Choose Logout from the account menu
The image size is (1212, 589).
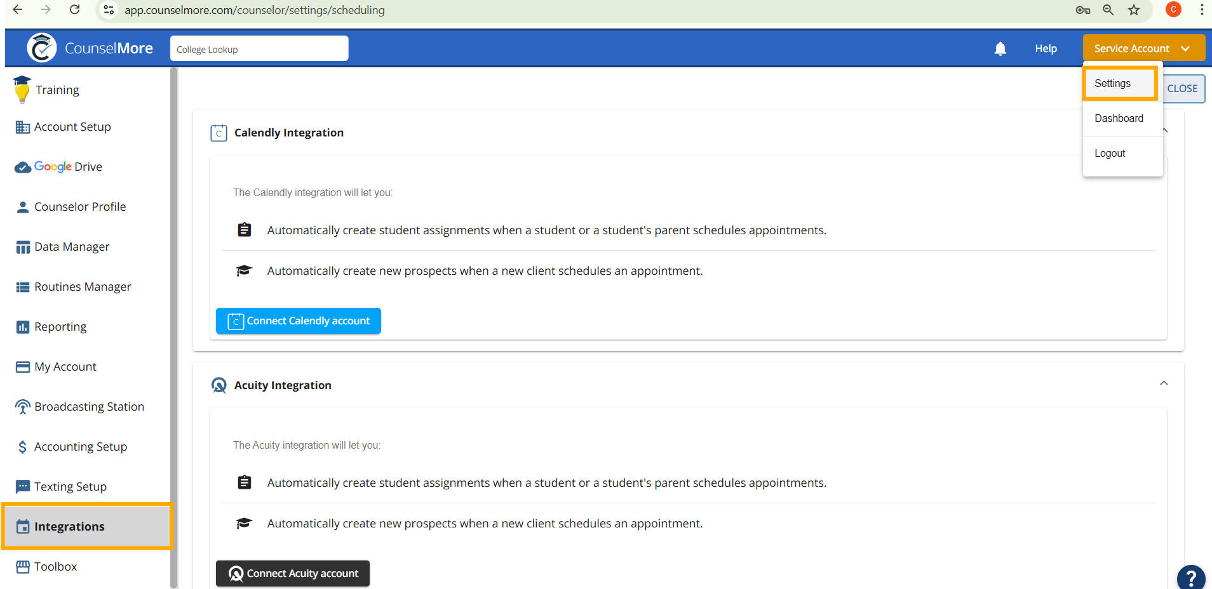click(x=1110, y=153)
